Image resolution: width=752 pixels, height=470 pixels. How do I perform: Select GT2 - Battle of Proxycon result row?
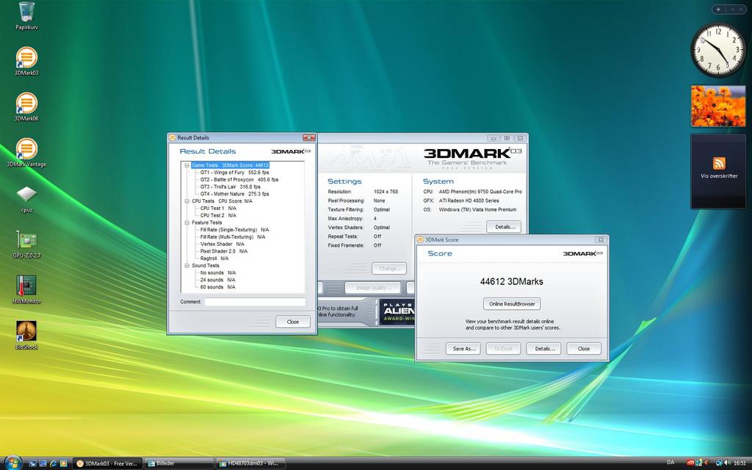point(239,179)
